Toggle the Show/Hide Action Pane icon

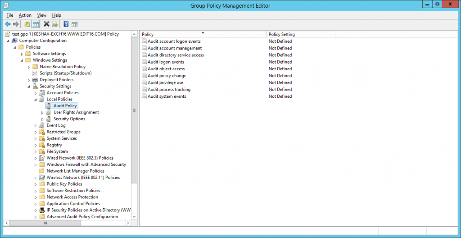pyautogui.click(x=74, y=24)
